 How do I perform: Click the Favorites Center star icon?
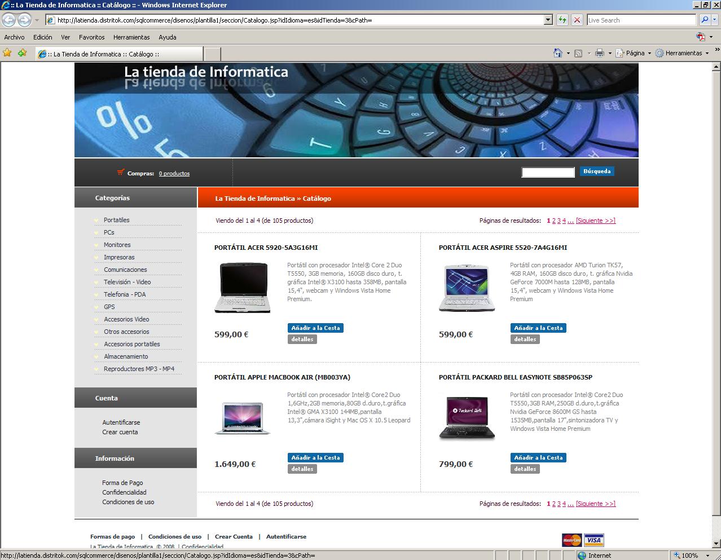7,53
